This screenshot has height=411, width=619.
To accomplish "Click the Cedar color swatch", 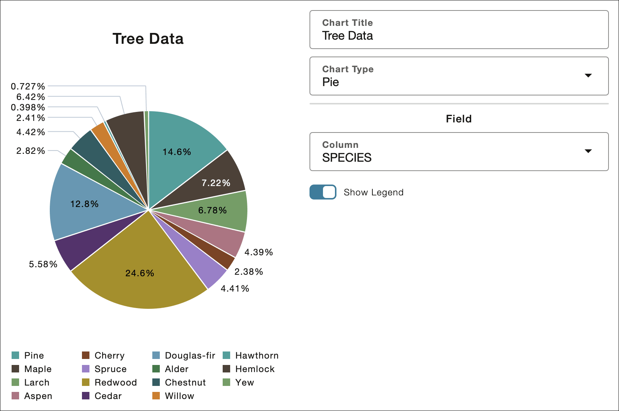I will click(x=86, y=396).
